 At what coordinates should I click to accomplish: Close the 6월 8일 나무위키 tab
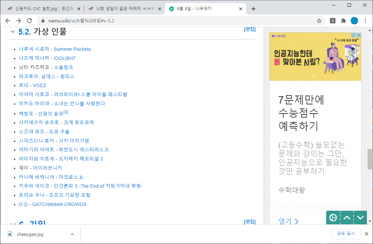(241, 9)
